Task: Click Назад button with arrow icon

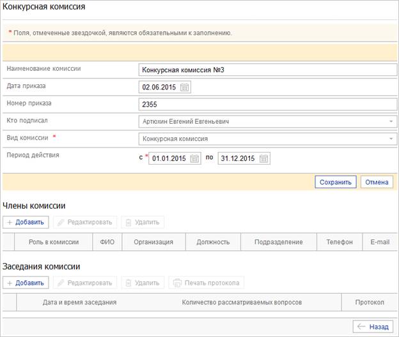Action: 373,327
